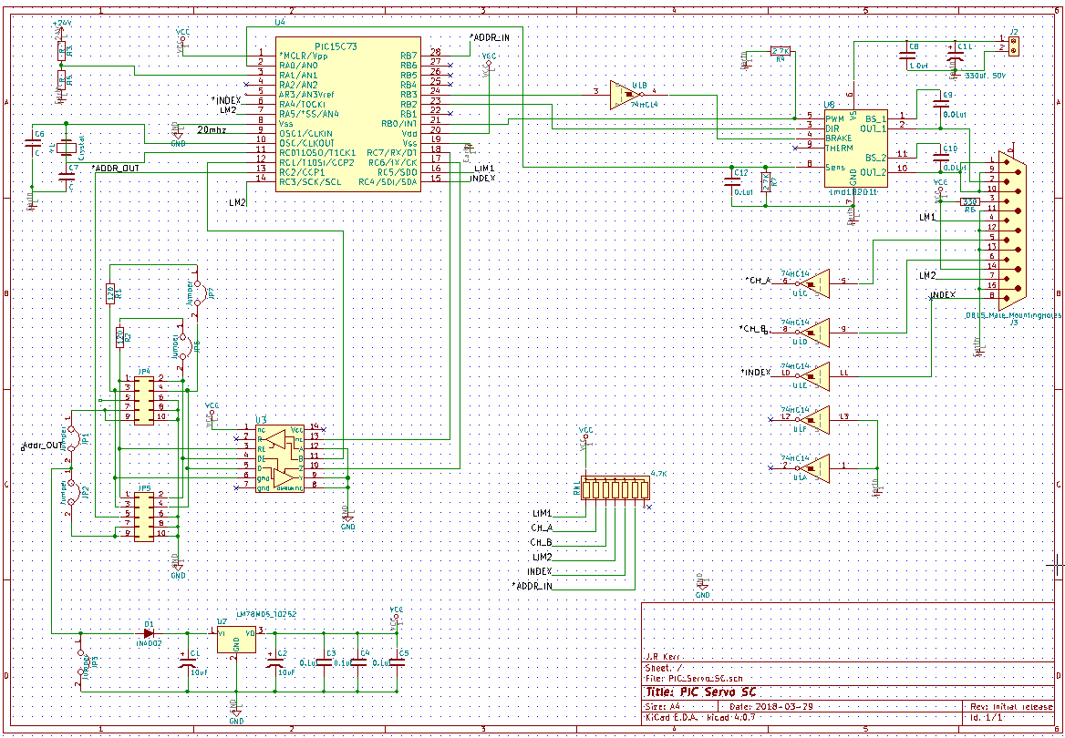Select the PIC16C73 microcontroller U4 symbol
The image size is (1065, 738).
pos(347,114)
